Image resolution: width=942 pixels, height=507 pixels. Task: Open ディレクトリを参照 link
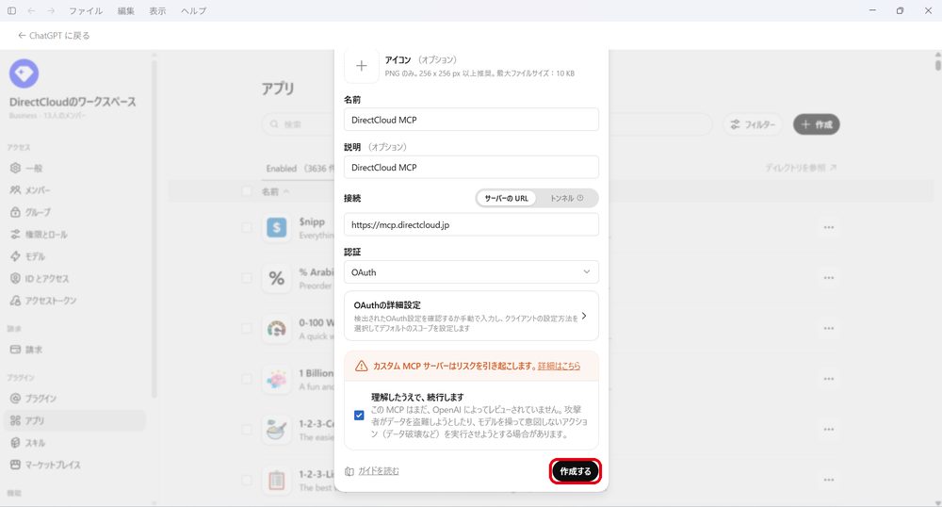(801, 168)
